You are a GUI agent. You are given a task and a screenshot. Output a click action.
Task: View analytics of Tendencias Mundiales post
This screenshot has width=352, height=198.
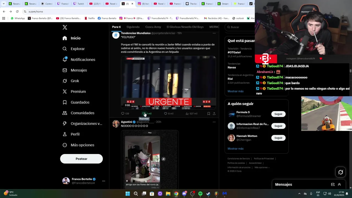[x=191, y=114]
